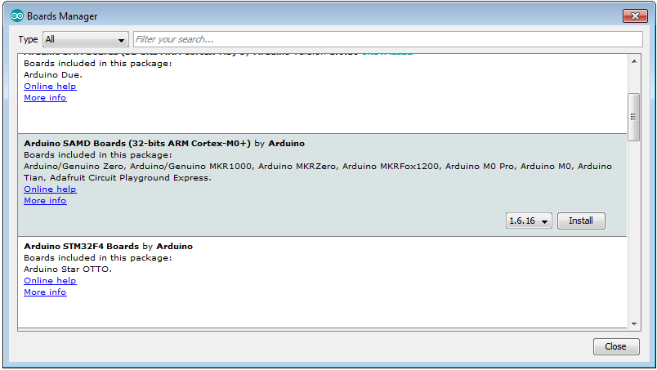657x370 pixels.
Task: Click the Arduino logo icon in title bar
Action: tap(17, 16)
